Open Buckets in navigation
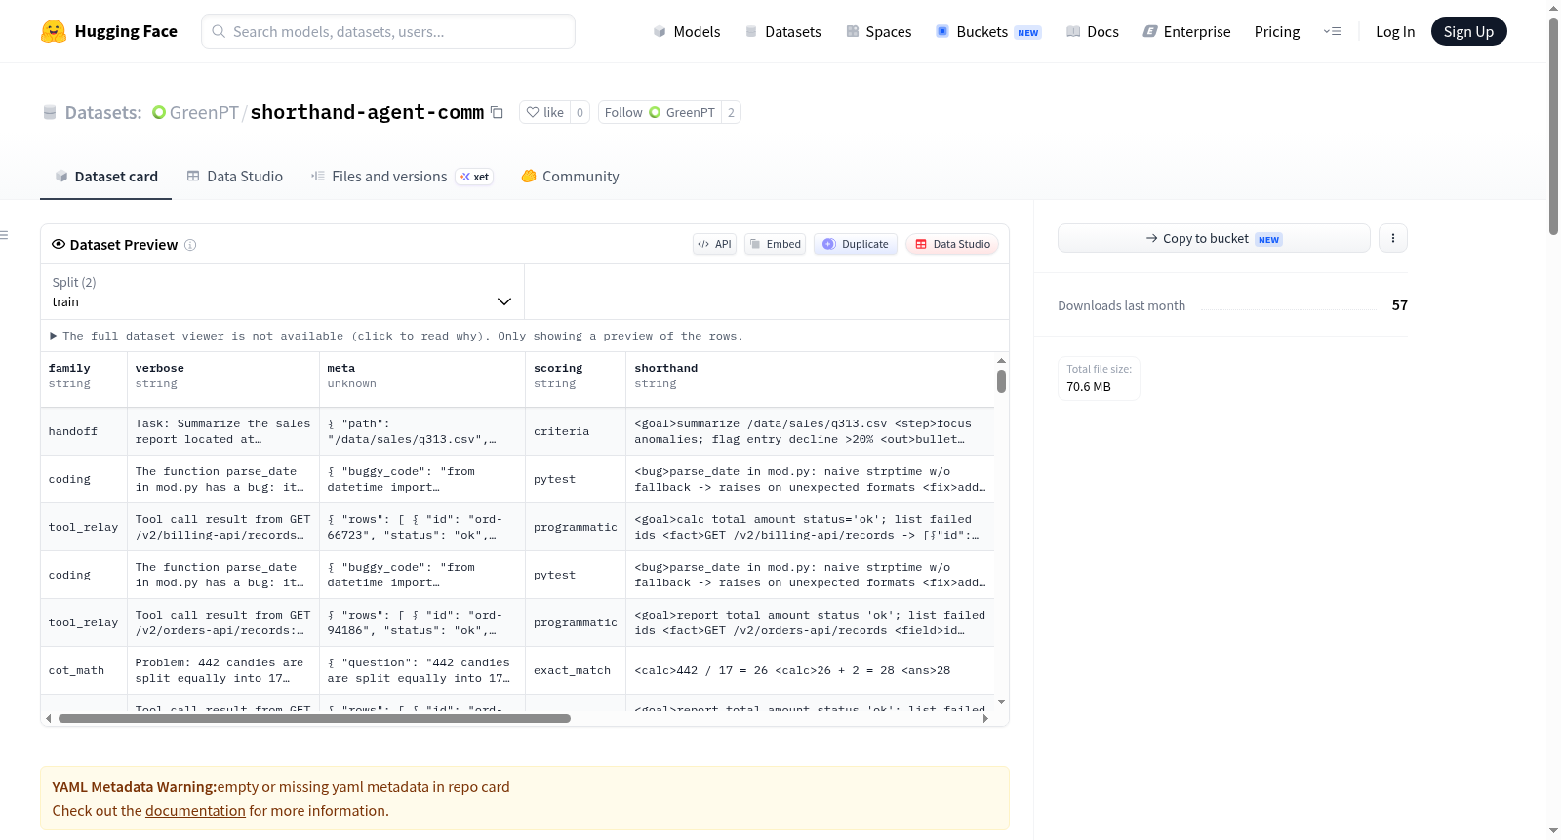This screenshot has height=840, width=1561. (x=988, y=31)
